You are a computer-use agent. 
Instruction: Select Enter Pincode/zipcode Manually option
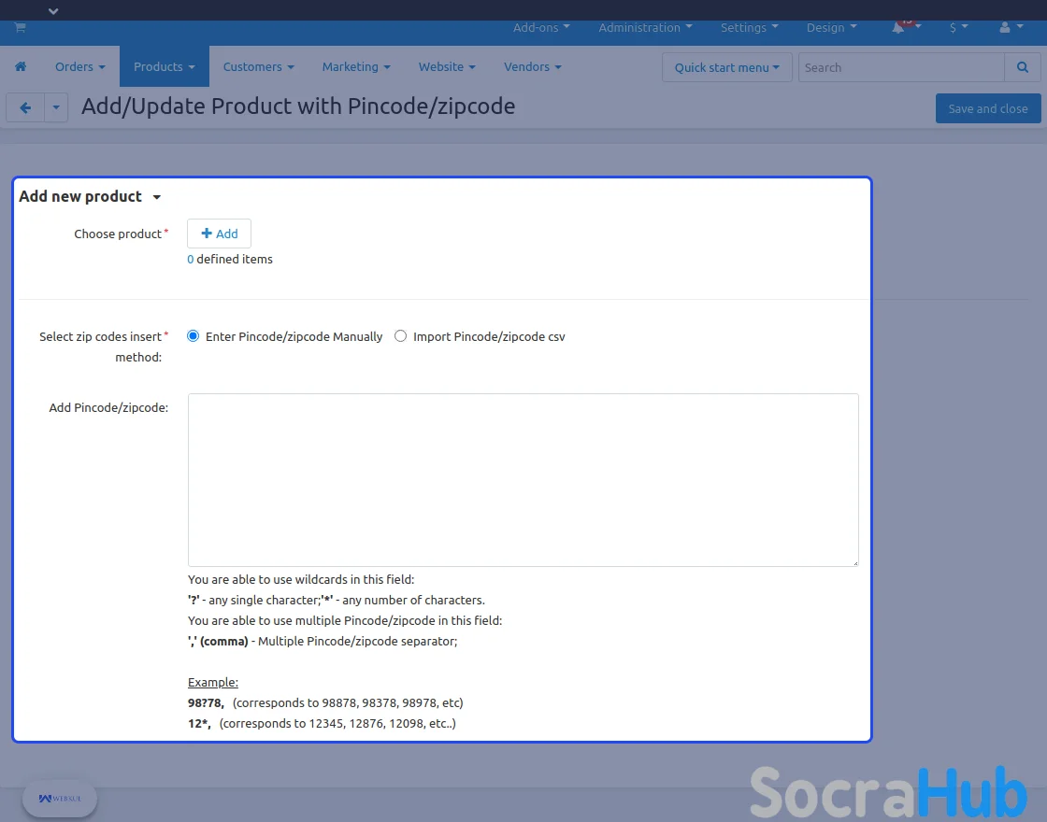[194, 336]
